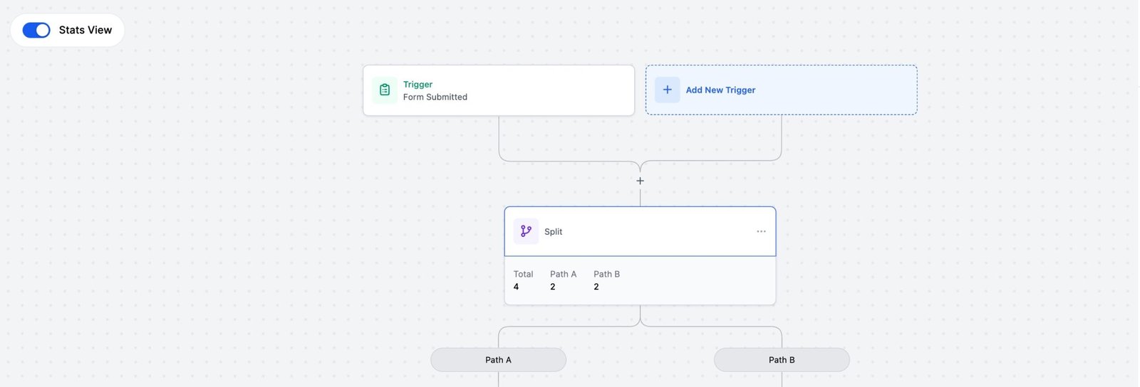The height and width of the screenshot is (387, 1140).
Task: Toggle the Stats View switch off
Action: coord(36,30)
